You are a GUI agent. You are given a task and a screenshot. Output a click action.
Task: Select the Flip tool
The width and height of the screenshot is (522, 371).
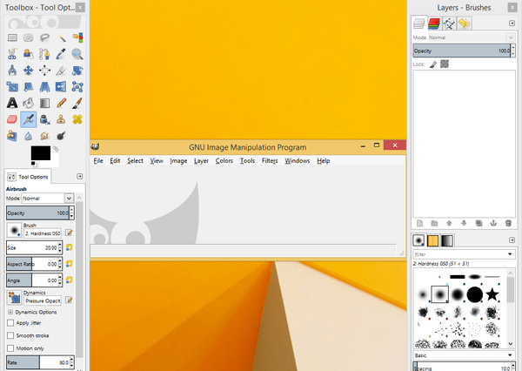pos(61,87)
